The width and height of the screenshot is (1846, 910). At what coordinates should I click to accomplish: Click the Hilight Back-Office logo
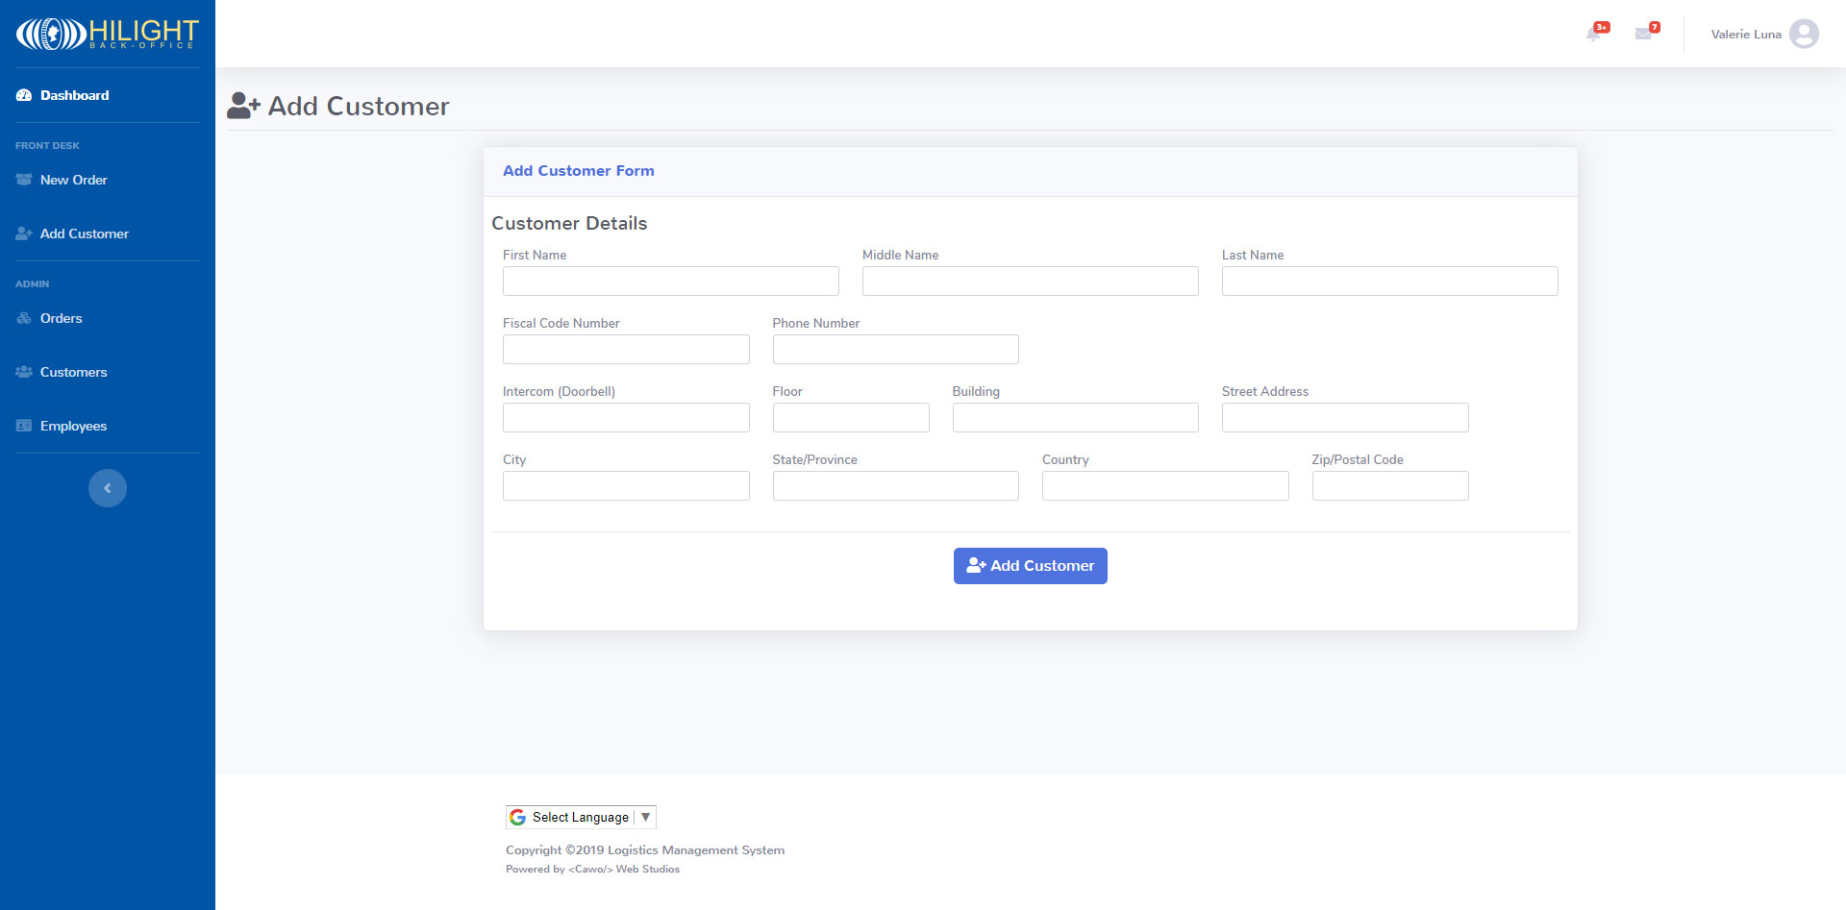(107, 34)
